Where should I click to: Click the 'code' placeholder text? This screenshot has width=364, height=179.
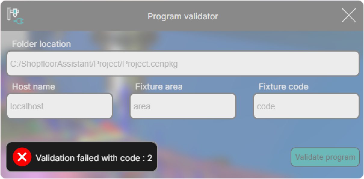266,107
